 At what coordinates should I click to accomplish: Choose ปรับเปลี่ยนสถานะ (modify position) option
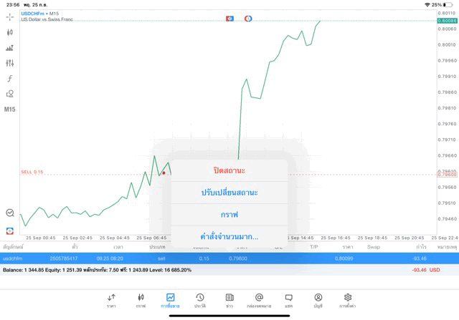tap(229, 193)
